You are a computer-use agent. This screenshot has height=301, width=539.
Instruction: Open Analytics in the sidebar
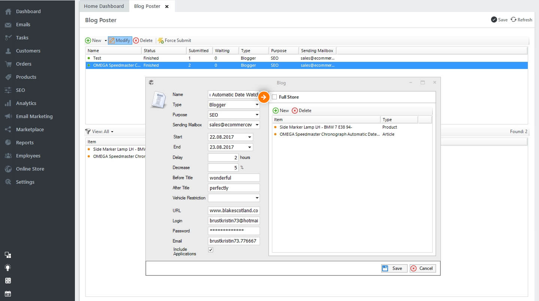coord(26,103)
